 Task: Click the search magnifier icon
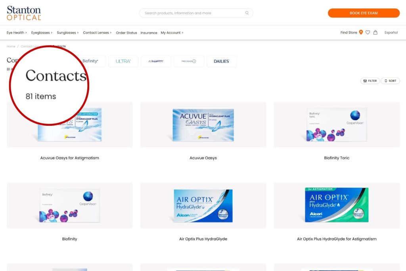pyautogui.click(x=247, y=13)
